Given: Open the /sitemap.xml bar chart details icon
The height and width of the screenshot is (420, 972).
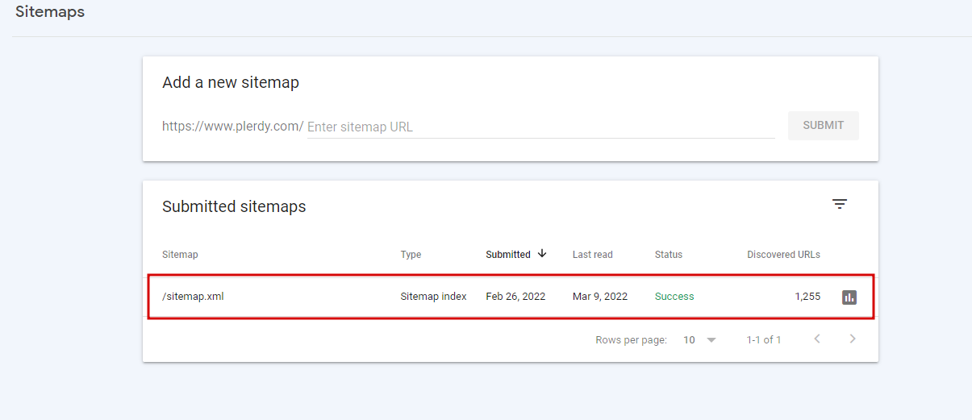Looking at the screenshot, I should (x=849, y=297).
